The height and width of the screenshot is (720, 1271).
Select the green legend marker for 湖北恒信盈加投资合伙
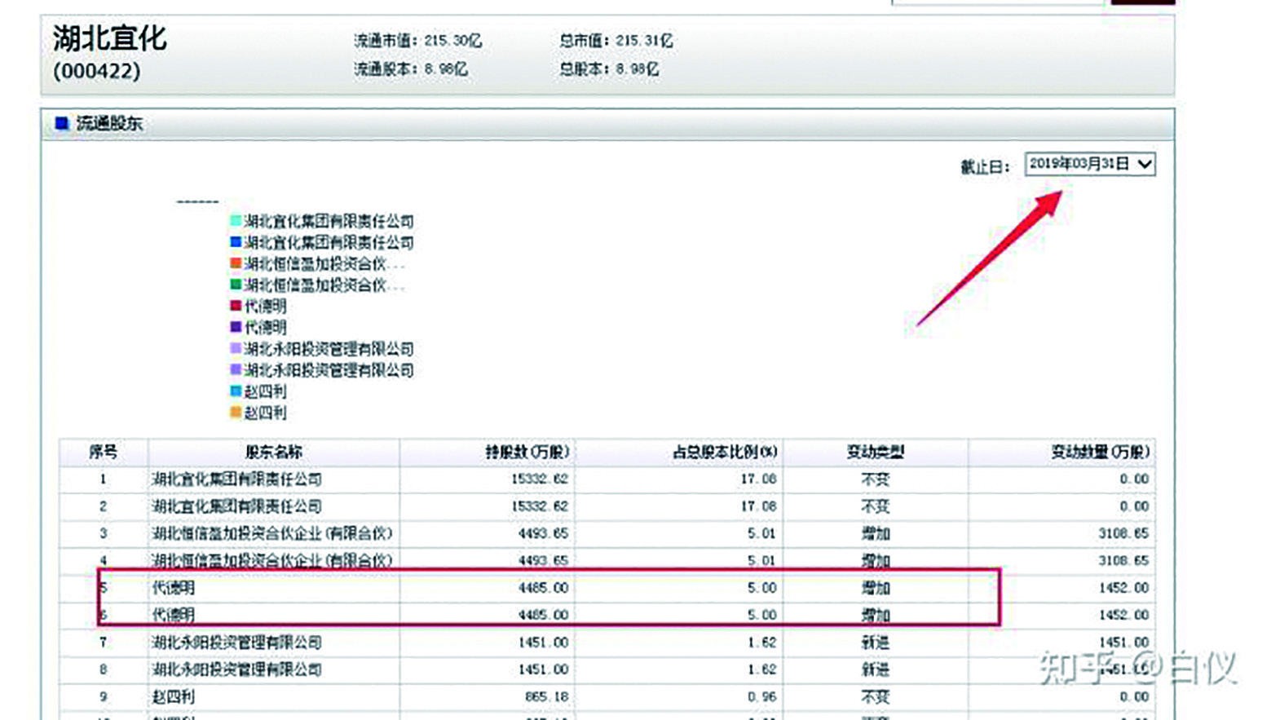236,285
